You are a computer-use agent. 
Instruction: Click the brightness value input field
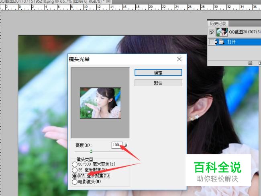click(117, 145)
